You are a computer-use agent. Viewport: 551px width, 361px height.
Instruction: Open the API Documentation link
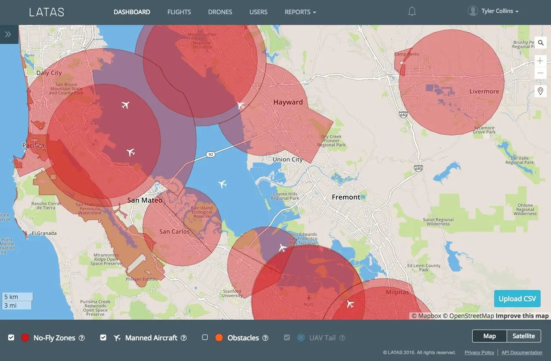click(x=522, y=352)
